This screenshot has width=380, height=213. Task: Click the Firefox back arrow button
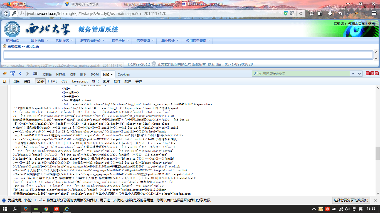pyautogui.click(x=6, y=13)
